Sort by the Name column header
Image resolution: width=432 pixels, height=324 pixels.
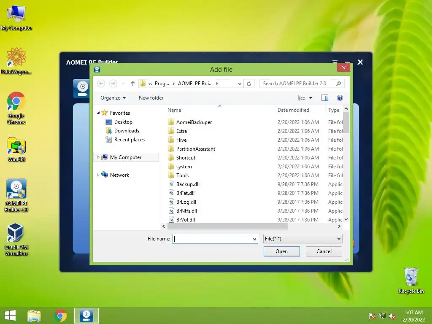[x=174, y=110]
